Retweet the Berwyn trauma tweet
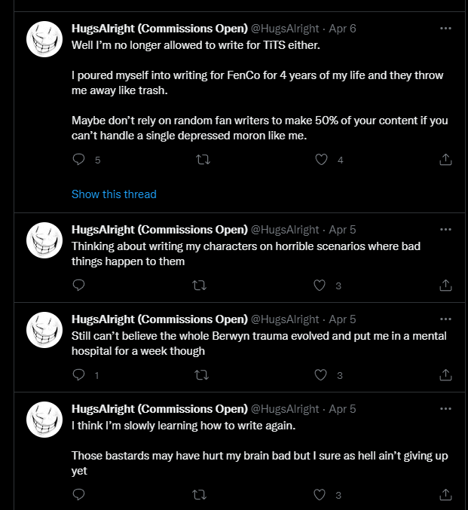The width and height of the screenshot is (468, 510). pyautogui.click(x=201, y=375)
